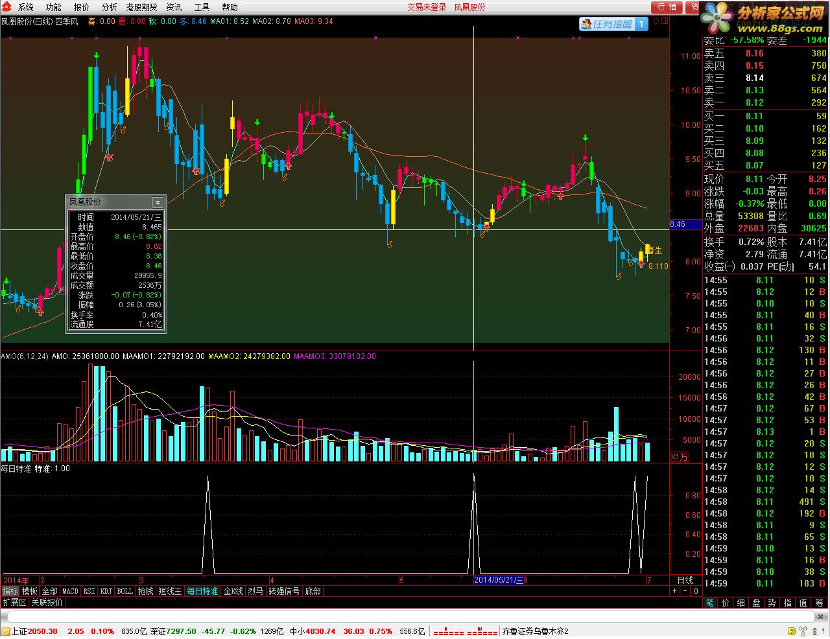Click the red square panel icon above chart
Screen dimensions: 830x639
coord(665,21)
